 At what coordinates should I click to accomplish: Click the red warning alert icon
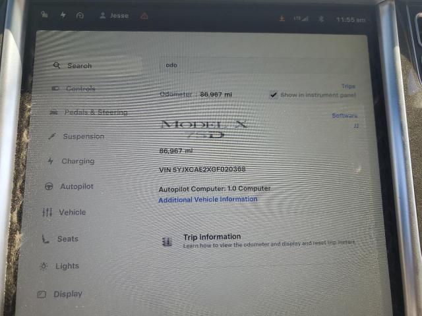(144, 16)
